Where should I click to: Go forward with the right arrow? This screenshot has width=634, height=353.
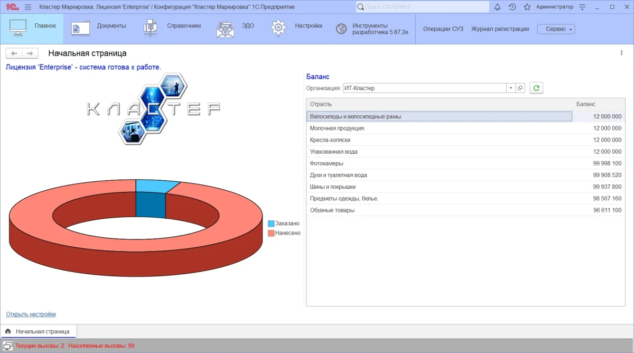pos(30,53)
